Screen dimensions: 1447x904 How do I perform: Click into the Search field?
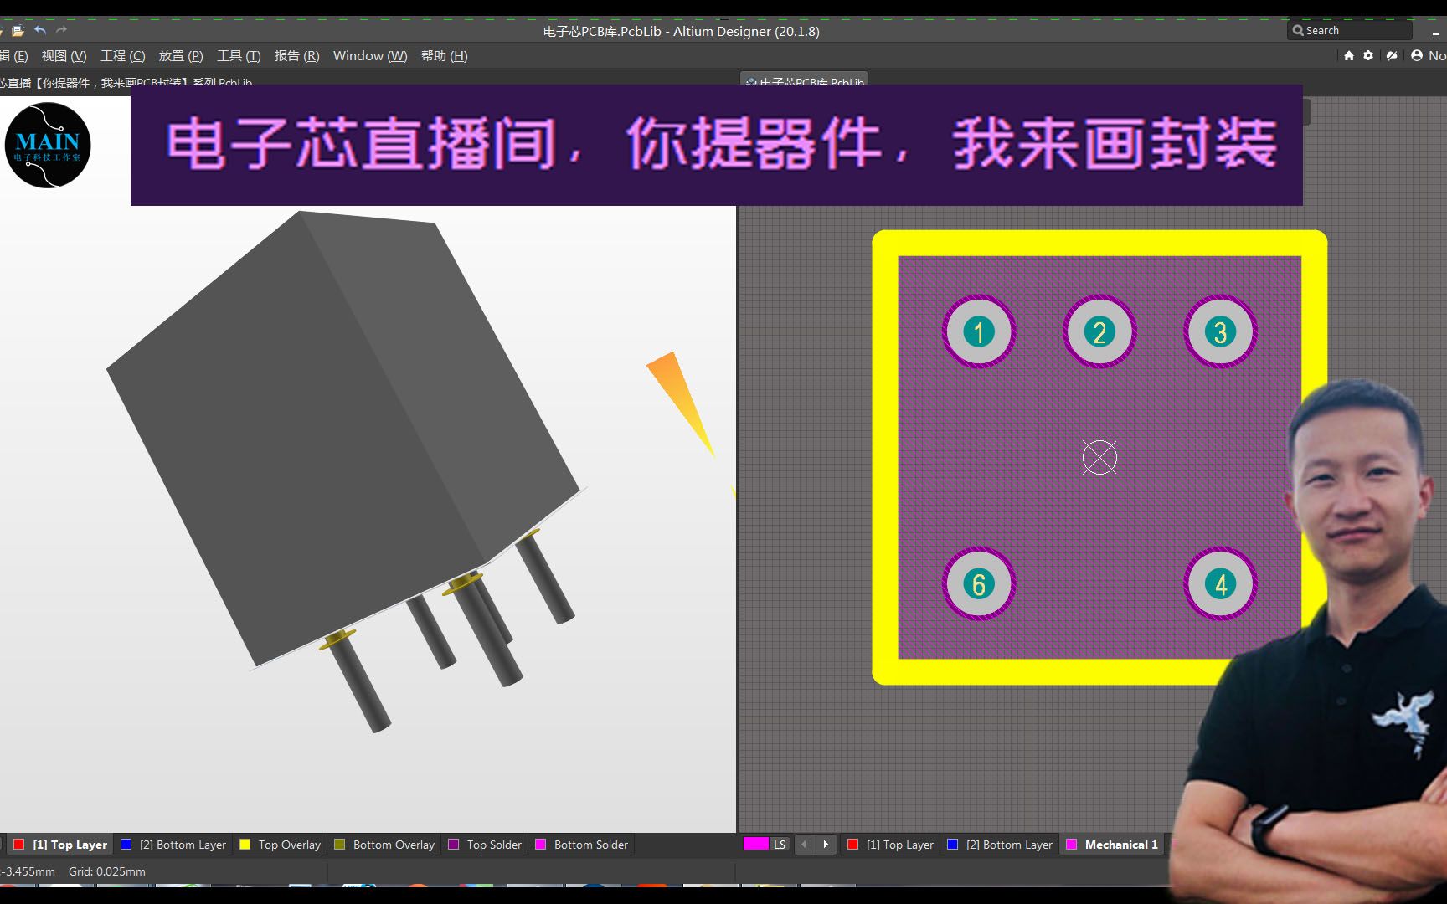pos(1350,30)
